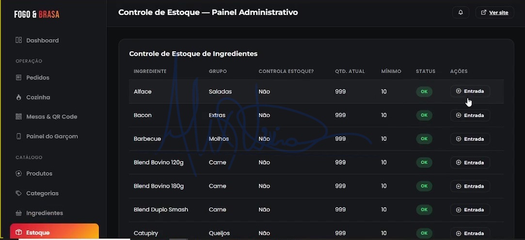Add stock entry for Barbecue
Viewport: 525px width, 240px height.
click(x=470, y=139)
